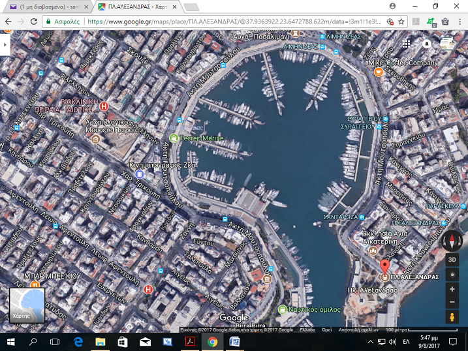Expand the Google Maps side panel arrow
The width and height of the screenshot is (468, 351).
click(x=5, y=45)
